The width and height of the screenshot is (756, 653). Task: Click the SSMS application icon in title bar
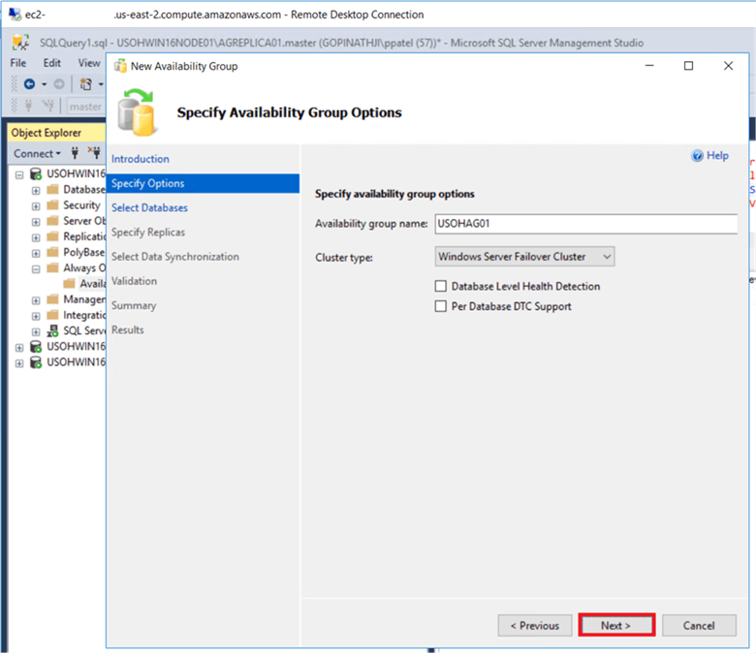tap(20, 43)
